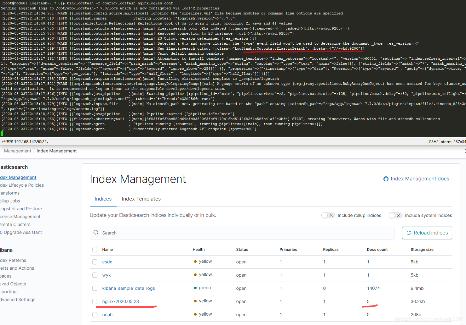The image size is (466, 325).
Task: Click the green health status of kibana_sample_data_logs
Action: (203, 288)
